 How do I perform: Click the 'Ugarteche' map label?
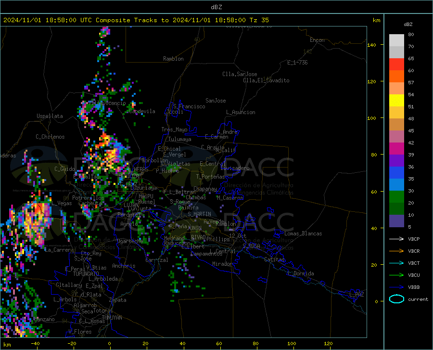pyautogui.click(x=130, y=241)
